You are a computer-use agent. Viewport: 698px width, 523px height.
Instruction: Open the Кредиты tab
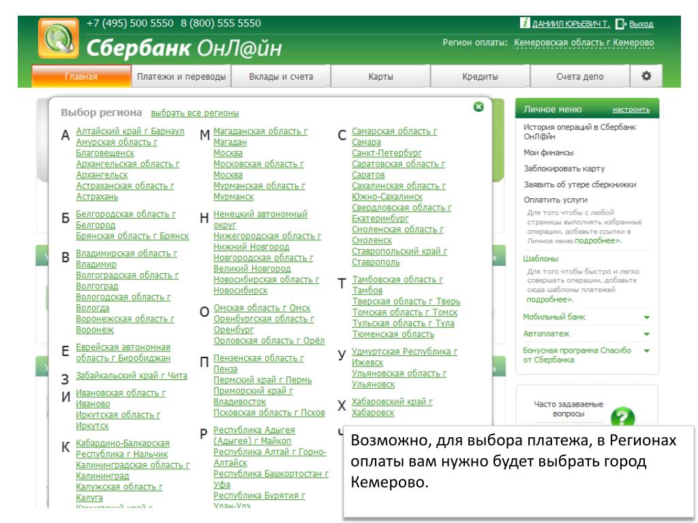tap(480, 76)
